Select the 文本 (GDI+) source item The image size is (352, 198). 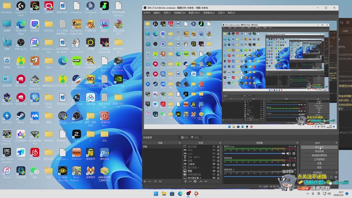(x=194, y=157)
